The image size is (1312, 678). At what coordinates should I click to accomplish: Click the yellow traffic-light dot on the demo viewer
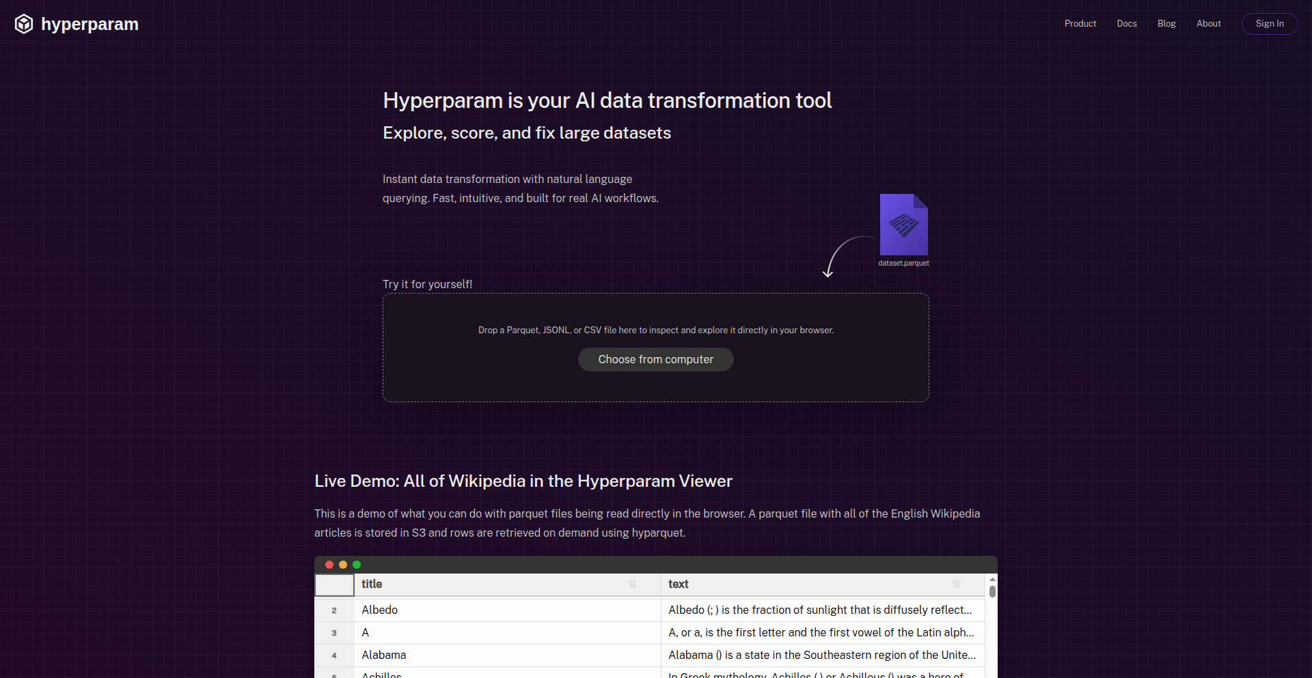(342, 565)
